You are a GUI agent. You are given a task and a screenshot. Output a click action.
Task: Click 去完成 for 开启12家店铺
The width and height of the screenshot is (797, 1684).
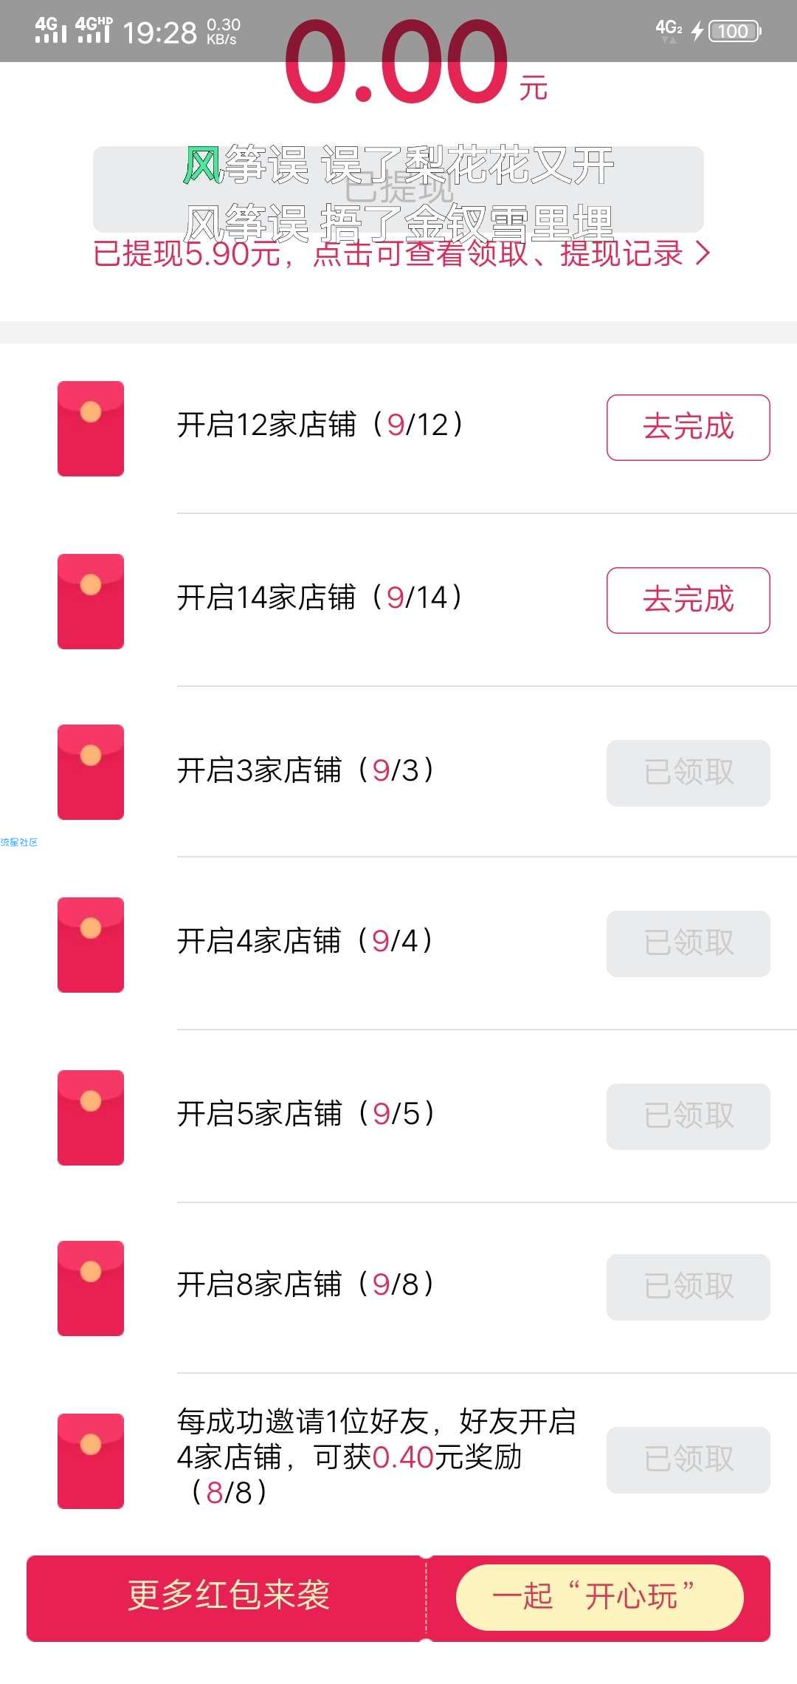[x=689, y=428]
